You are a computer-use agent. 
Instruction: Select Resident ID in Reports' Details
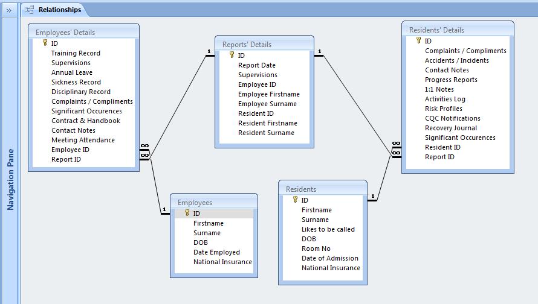(x=256, y=113)
